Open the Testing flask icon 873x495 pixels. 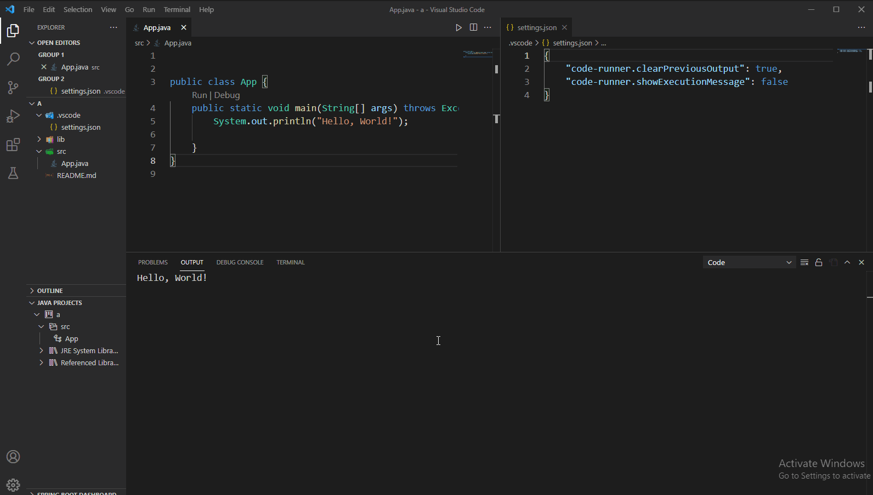coord(13,173)
